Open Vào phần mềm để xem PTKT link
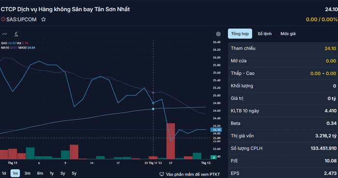The height and width of the screenshot is (178, 338). point(193,174)
